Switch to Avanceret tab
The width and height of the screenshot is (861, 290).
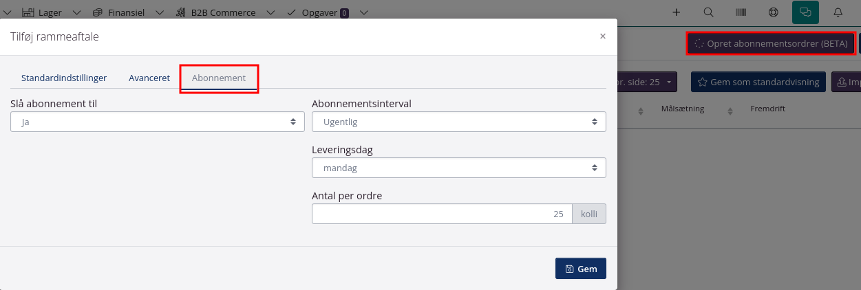(x=149, y=78)
